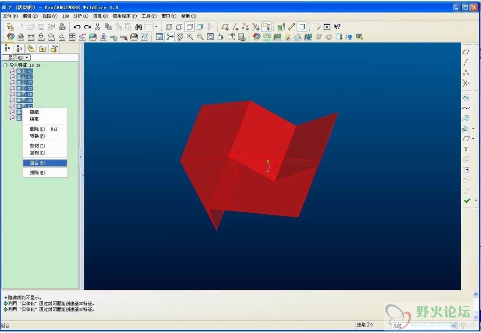The width and height of the screenshot is (481, 333).
Task: Select tree item 曲面 25
Action: click(x=24, y=100)
